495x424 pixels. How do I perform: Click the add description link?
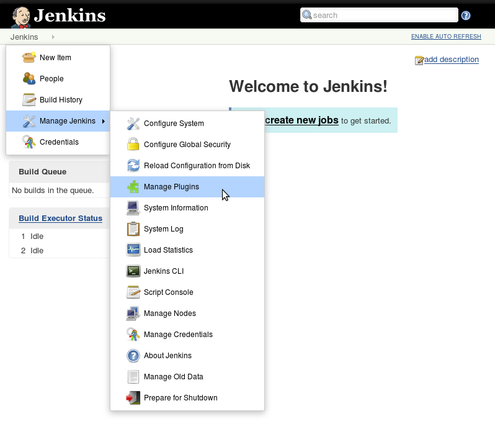(452, 60)
